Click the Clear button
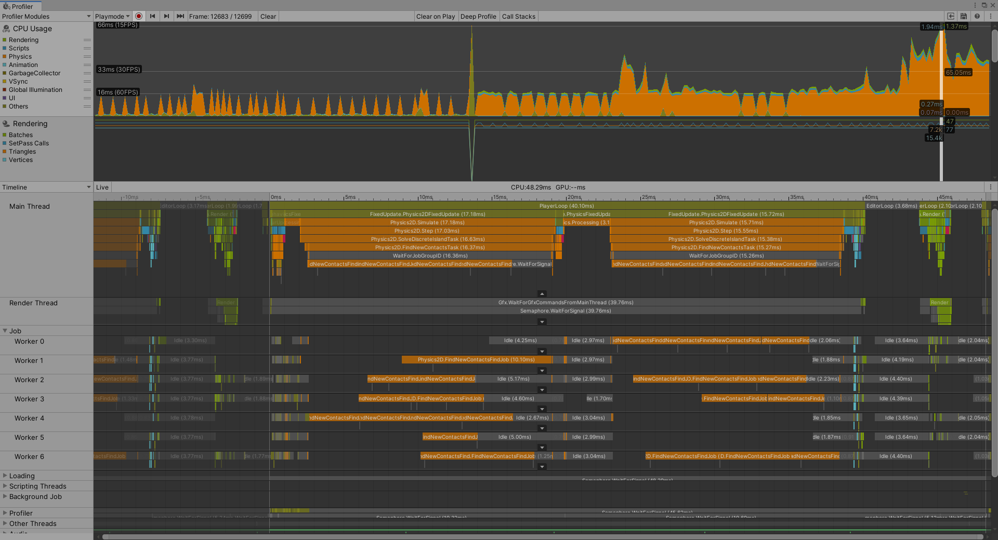Viewport: 998px width, 540px height. 268,16
